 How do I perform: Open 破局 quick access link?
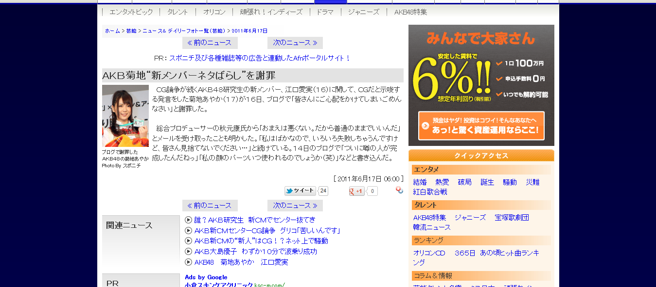click(x=464, y=182)
